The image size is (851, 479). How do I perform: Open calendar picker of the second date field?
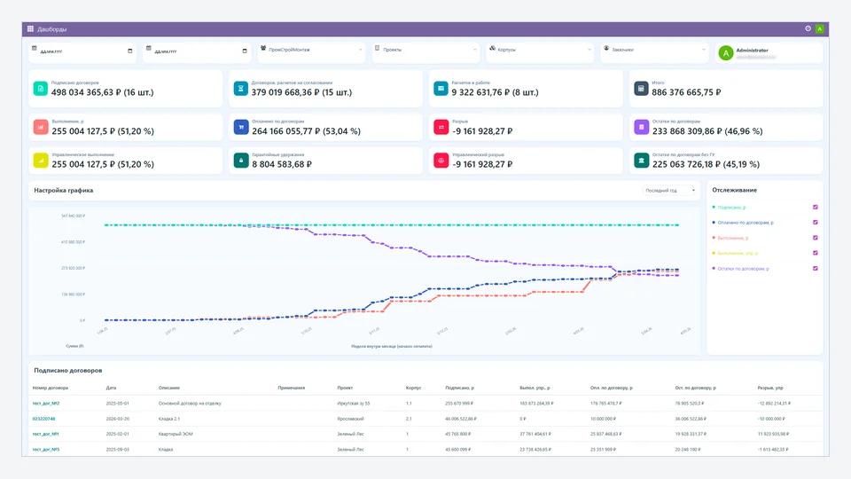point(245,51)
